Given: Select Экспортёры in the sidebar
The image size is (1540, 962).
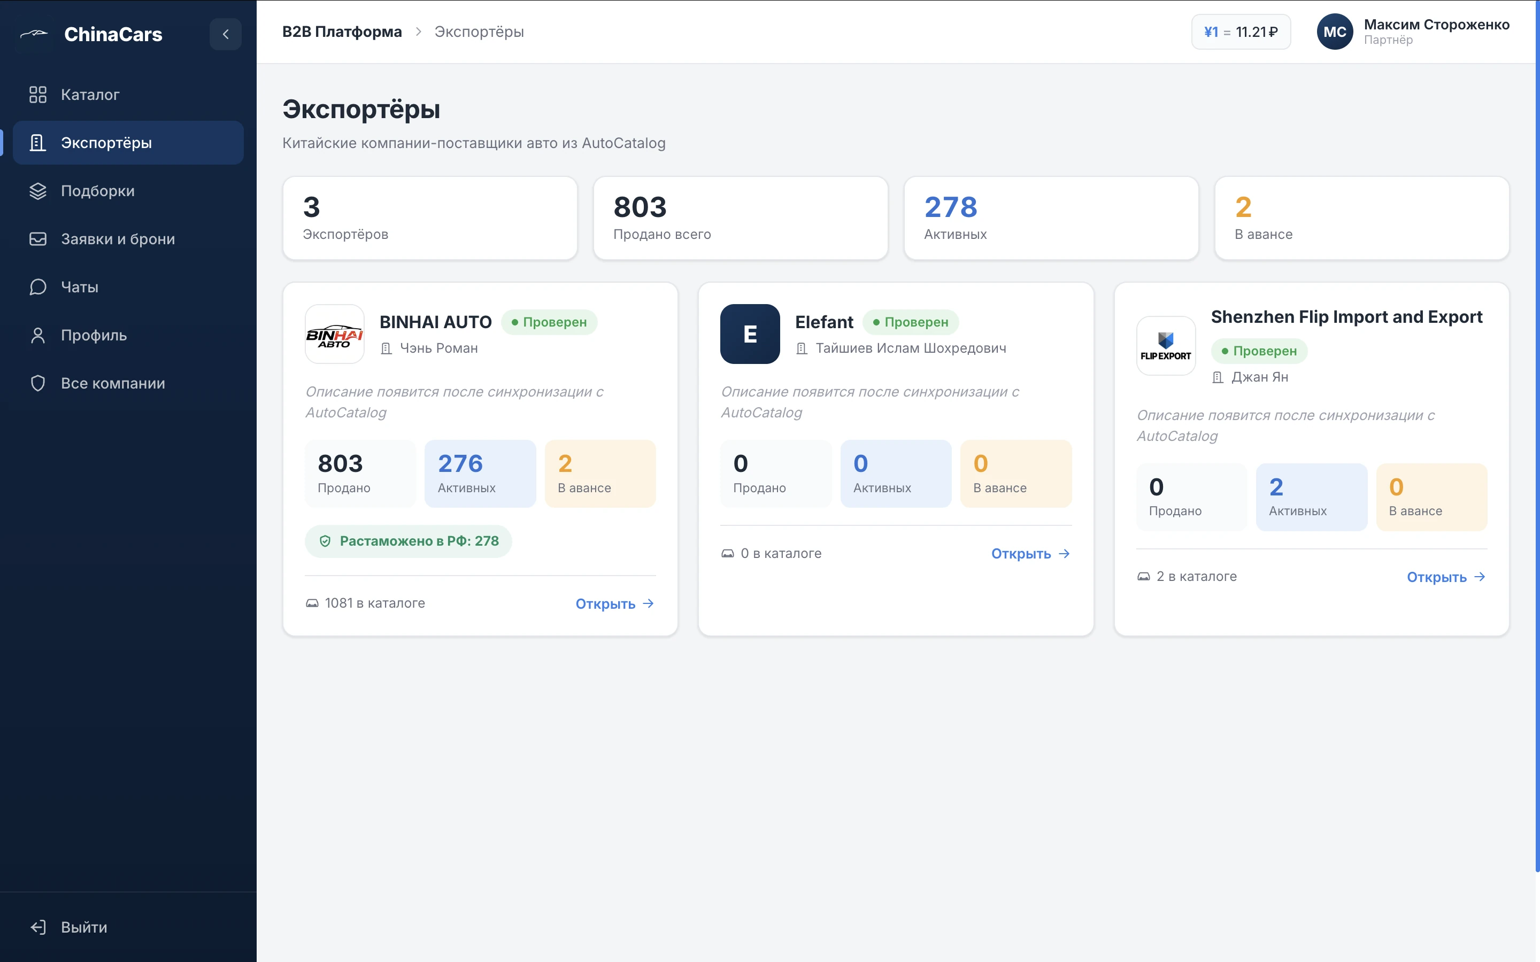Looking at the screenshot, I should tap(128, 143).
